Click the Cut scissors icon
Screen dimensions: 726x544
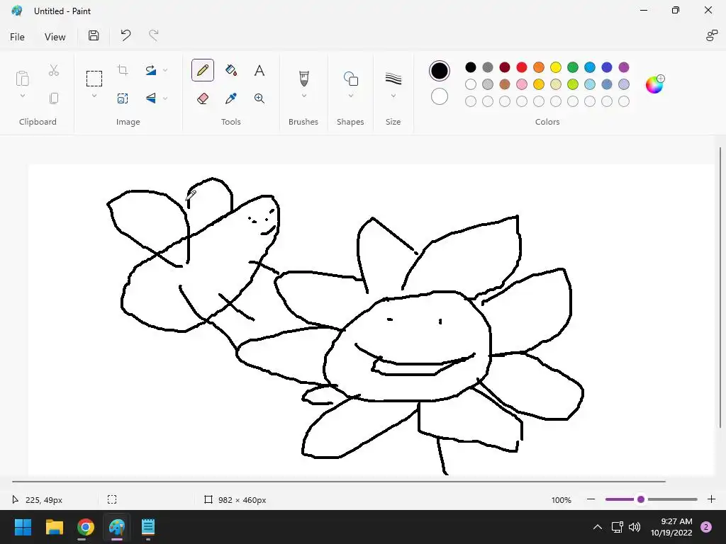click(x=54, y=70)
